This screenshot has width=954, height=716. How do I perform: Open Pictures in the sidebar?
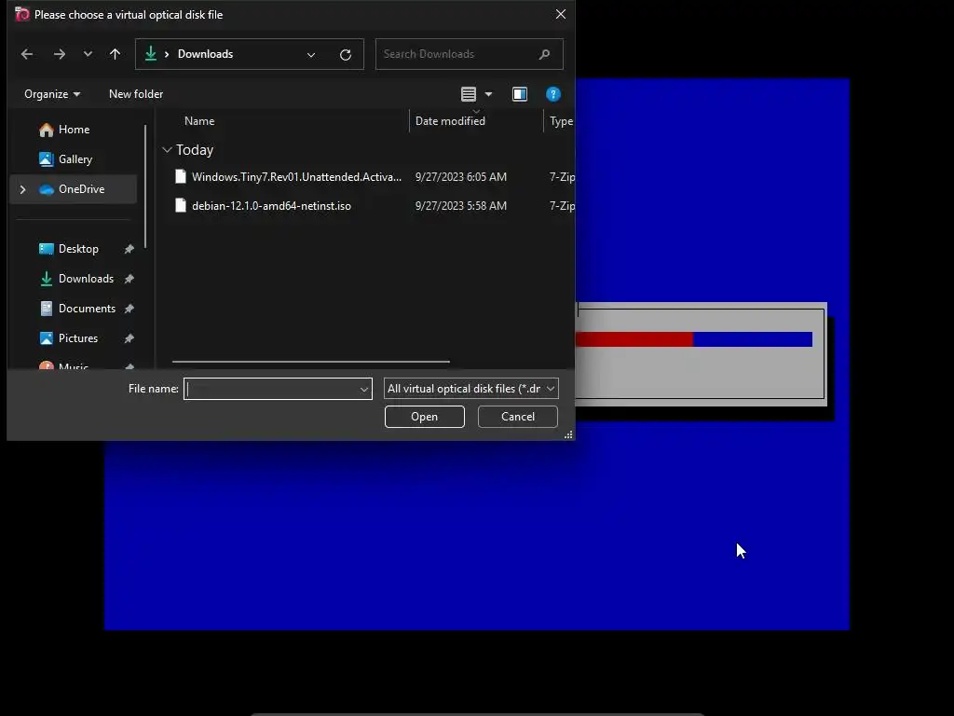(x=78, y=338)
